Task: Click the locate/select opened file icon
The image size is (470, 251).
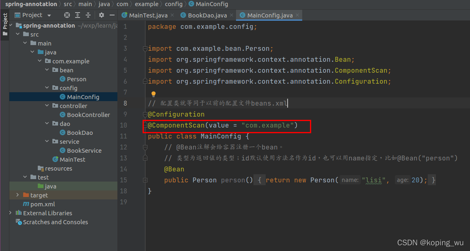Action: pos(67,15)
